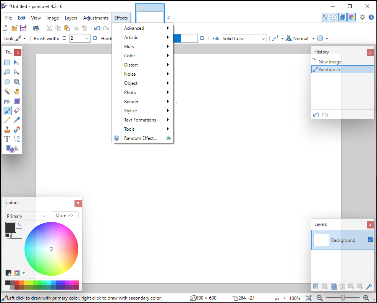Uncheck the Background layer visibility checkbox
The width and height of the screenshot is (377, 303).
370,240
